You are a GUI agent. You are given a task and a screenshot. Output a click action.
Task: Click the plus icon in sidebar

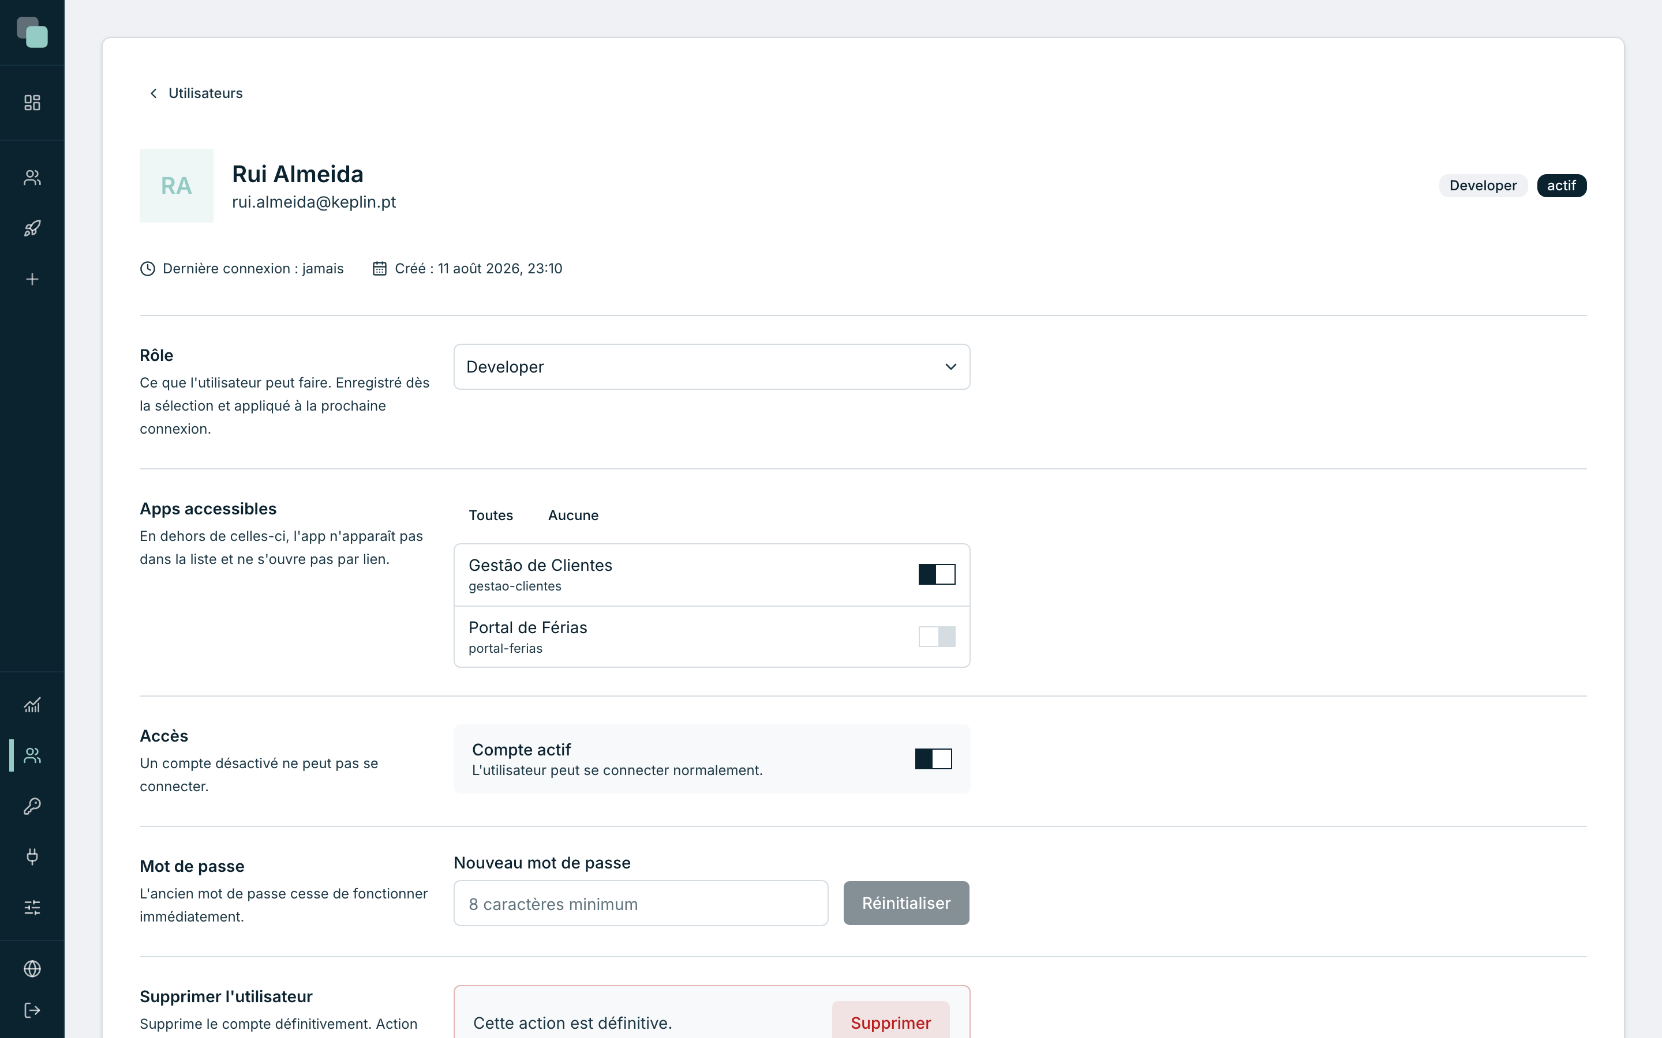pyautogui.click(x=32, y=280)
